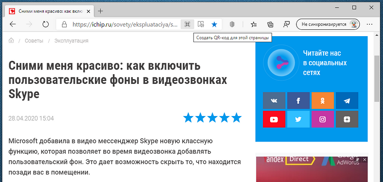The height and width of the screenshot is (182, 383).
Task: Open the Collections panel
Action: pos(270,24)
